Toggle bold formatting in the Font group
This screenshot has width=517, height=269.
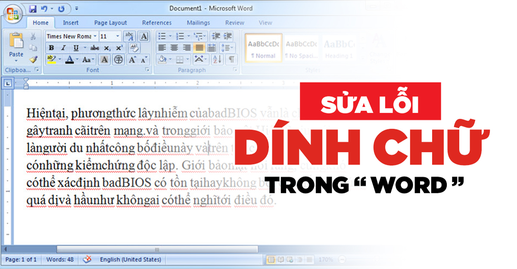pyautogui.click(x=51, y=48)
